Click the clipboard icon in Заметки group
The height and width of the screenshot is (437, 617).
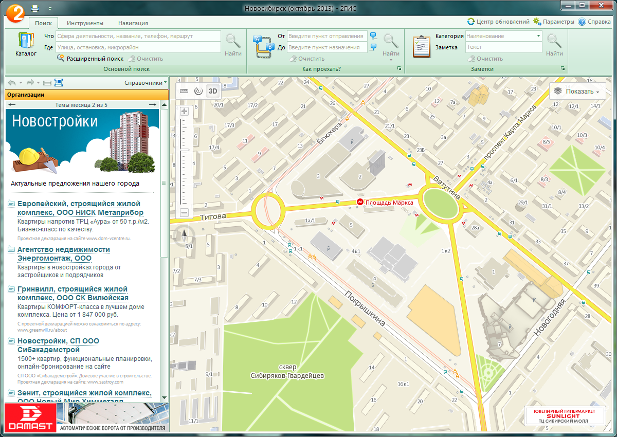422,46
